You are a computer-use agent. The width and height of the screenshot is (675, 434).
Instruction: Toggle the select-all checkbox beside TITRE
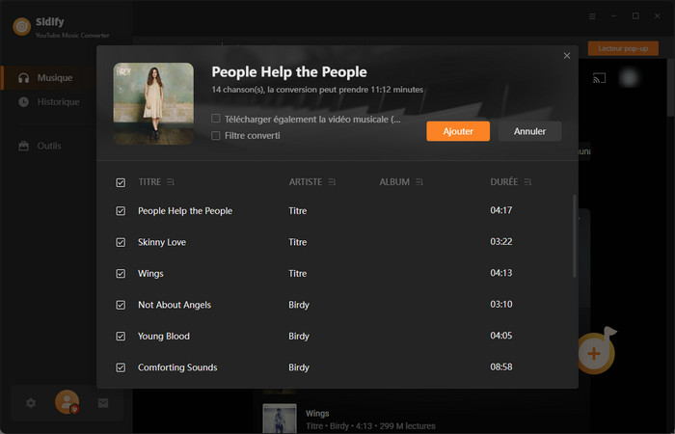pos(121,182)
